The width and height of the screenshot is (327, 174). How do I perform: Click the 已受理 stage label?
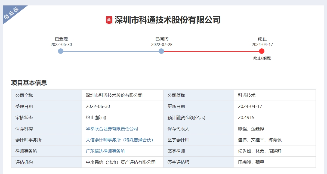61,39
